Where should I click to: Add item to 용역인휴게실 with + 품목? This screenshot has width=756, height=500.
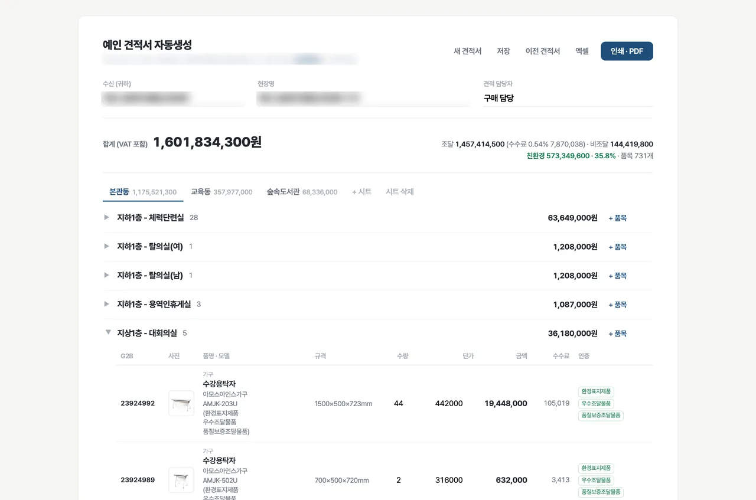[x=618, y=305]
